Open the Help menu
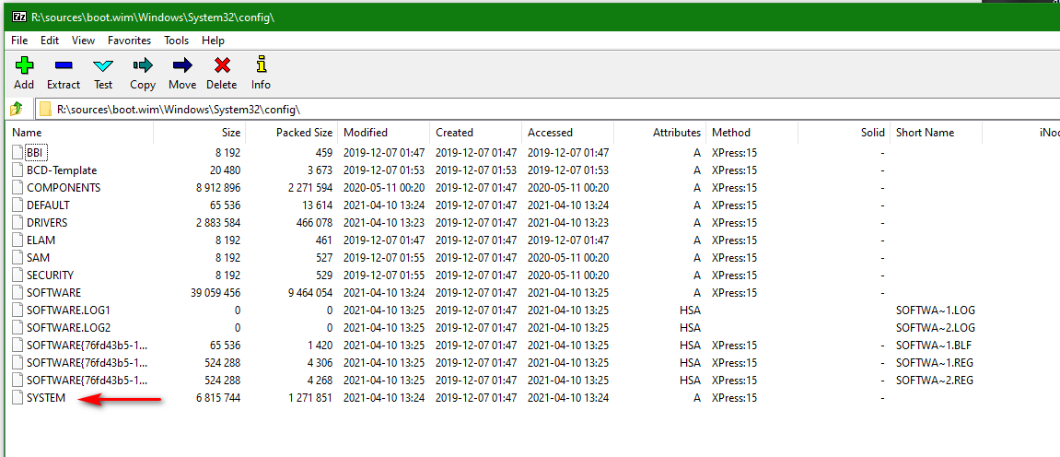The width and height of the screenshot is (1060, 457). [x=212, y=41]
